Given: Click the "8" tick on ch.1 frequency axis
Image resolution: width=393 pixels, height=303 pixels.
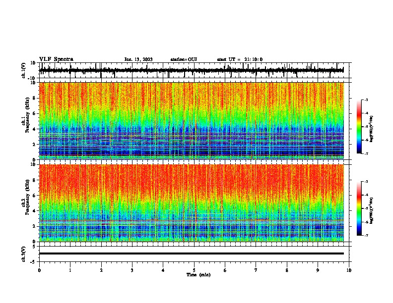Looking at the screenshot, I should click(34, 98).
